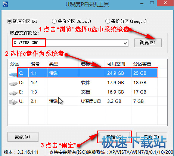Click the 17 GB capacity cell
Screen dimensions: 174x156
pos(140,92)
